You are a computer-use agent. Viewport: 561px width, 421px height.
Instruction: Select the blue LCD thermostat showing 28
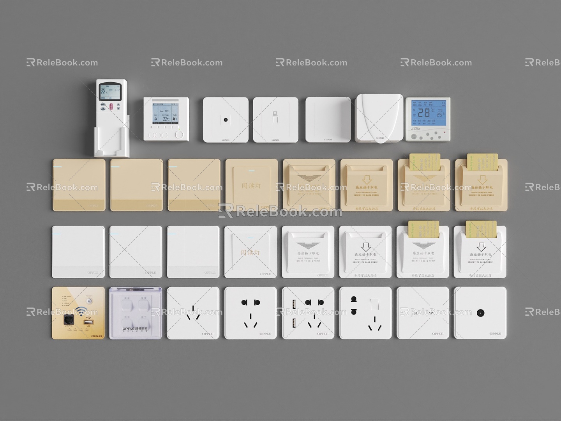tap(428, 119)
